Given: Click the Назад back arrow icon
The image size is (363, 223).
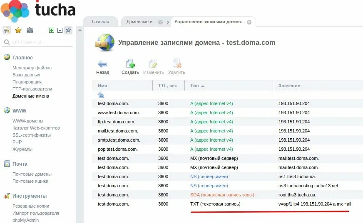Looking at the screenshot, I should tap(102, 64).
